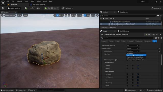Click the Details panel help icon
The image size is (163, 92).
point(157,34)
